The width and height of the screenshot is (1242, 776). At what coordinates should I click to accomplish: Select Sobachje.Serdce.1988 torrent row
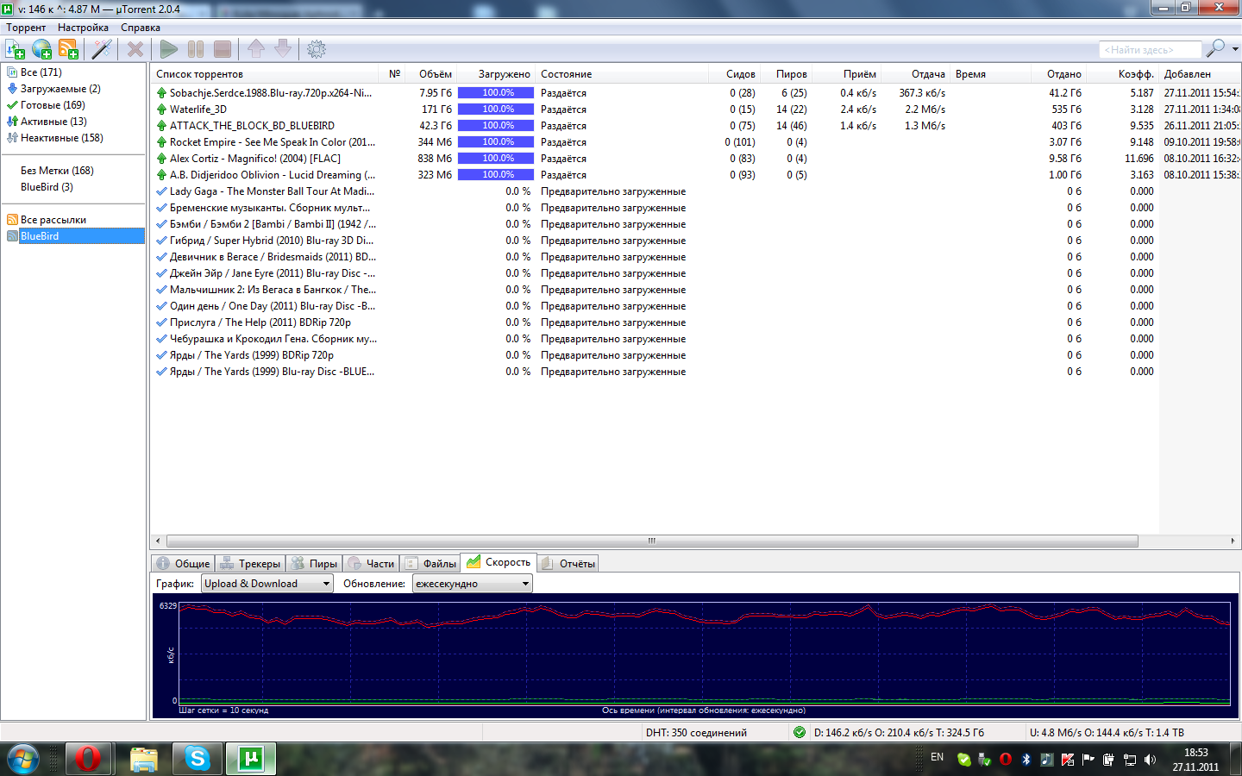point(695,93)
